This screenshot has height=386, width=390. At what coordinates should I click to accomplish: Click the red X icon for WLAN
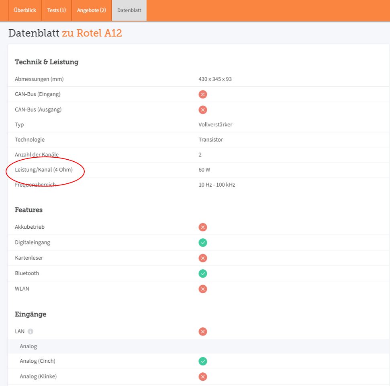(203, 289)
